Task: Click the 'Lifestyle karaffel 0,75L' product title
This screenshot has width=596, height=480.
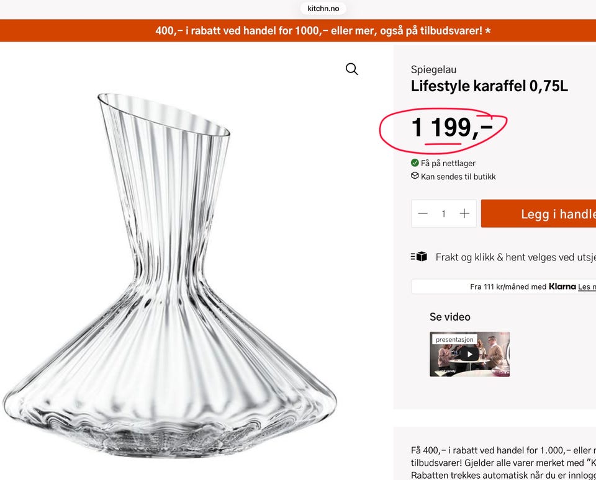Action: tap(489, 86)
